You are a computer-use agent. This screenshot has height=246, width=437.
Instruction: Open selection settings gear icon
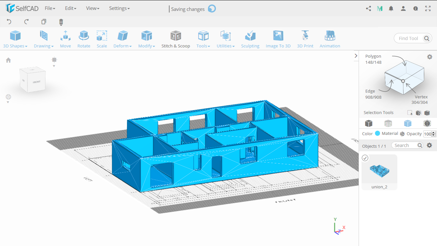[x=430, y=57]
